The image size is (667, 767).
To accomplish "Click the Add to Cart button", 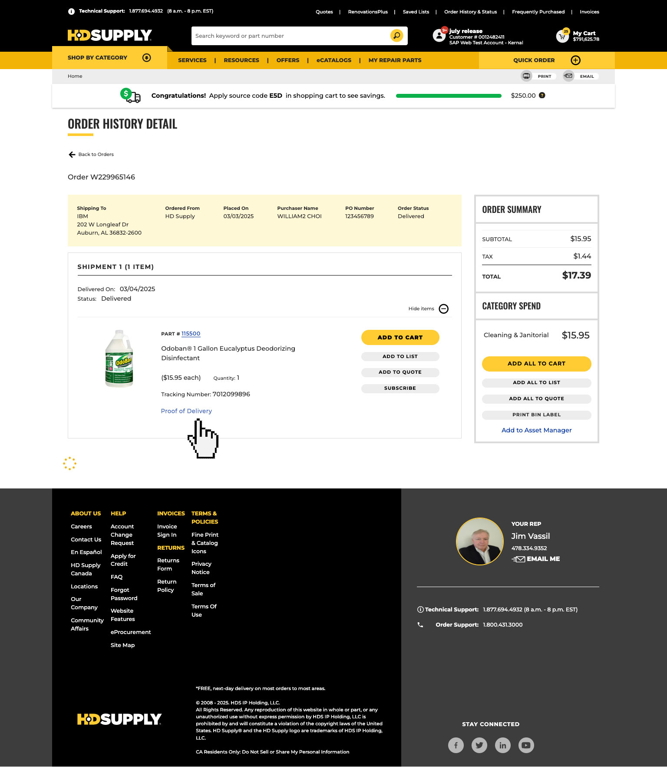I will (400, 338).
